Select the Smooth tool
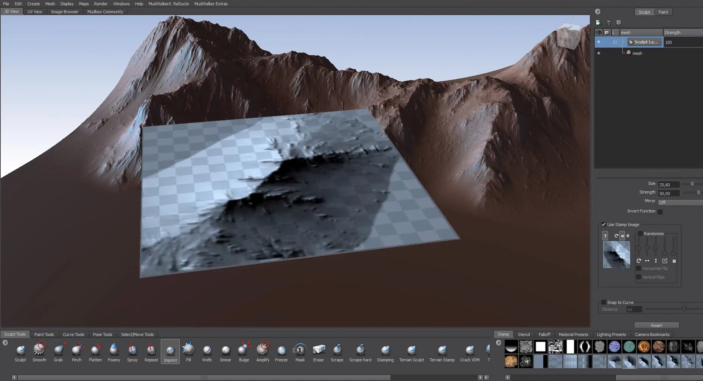Image resolution: width=703 pixels, height=381 pixels. (x=39, y=352)
